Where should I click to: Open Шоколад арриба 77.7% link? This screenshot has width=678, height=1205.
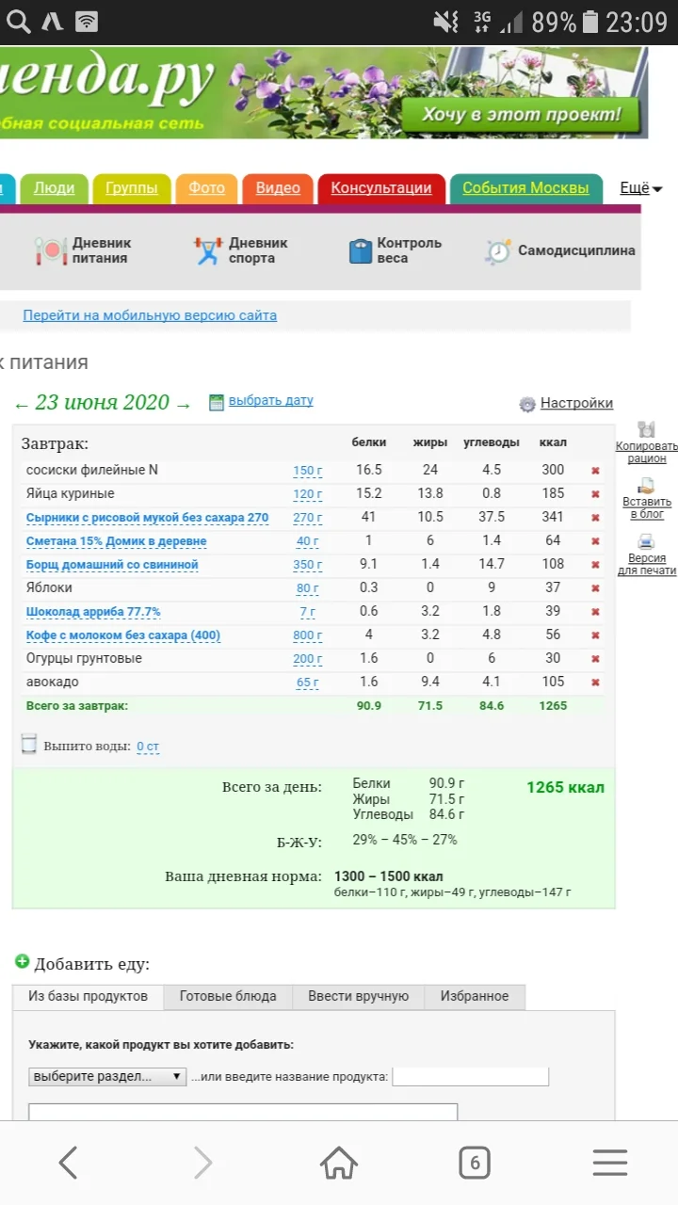point(93,612)
